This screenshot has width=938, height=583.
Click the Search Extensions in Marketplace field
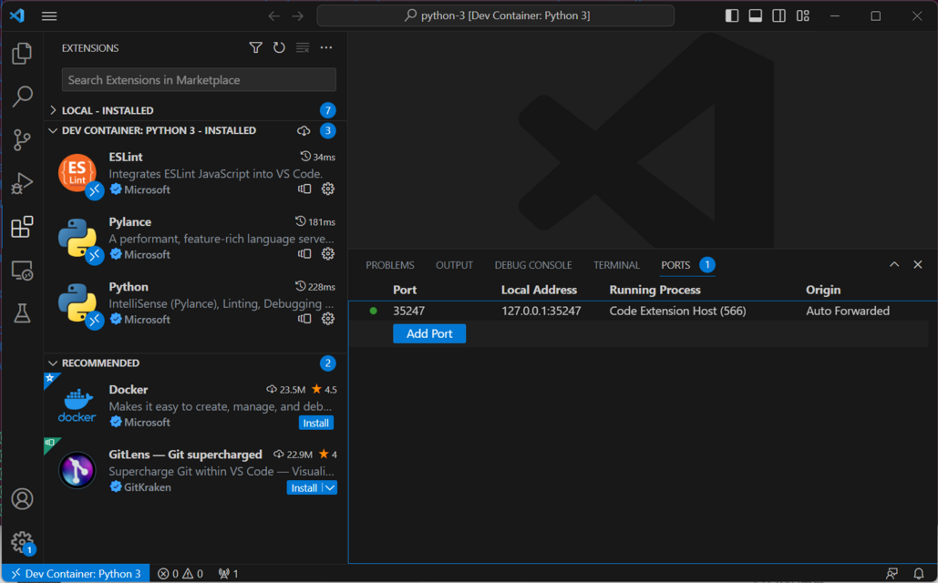[199, 80]
